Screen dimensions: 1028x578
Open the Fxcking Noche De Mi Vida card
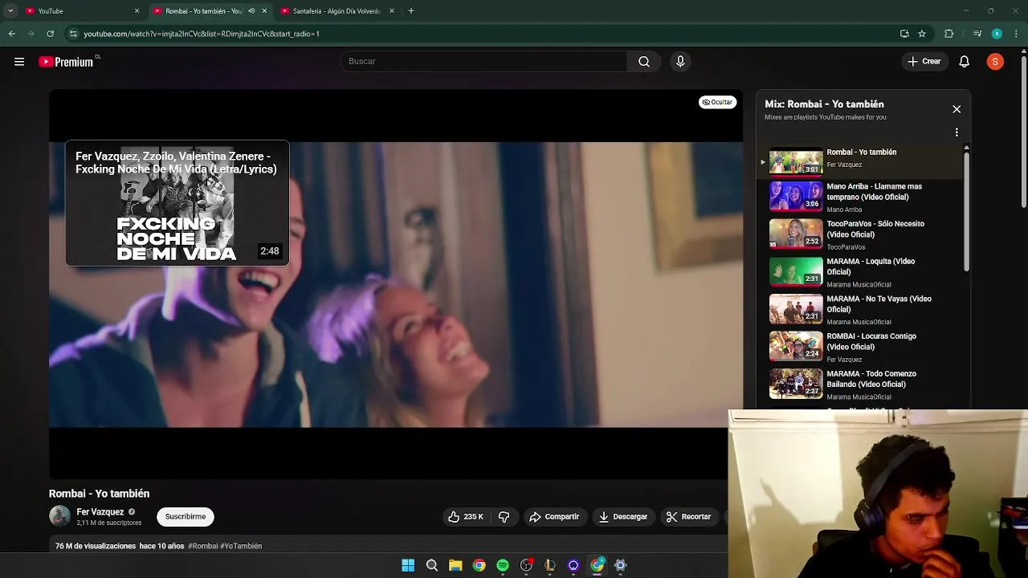tap(177, 203)
